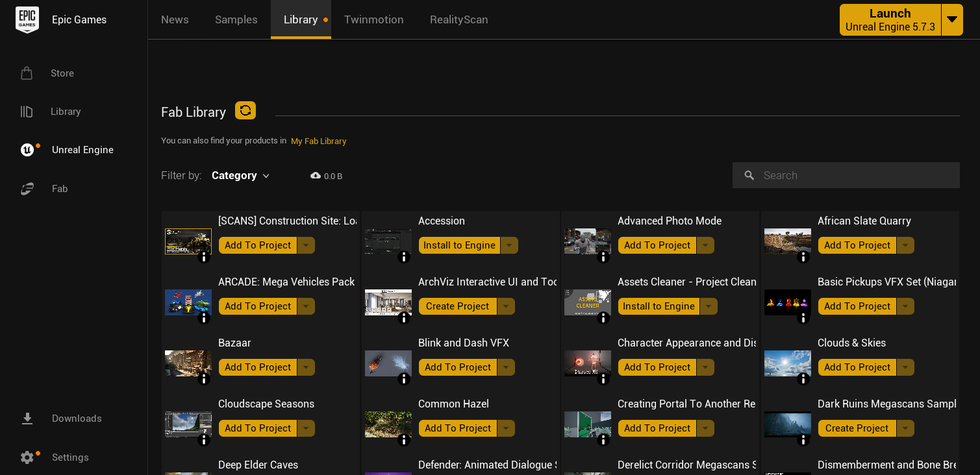
Task: Launch Unreal Engine 5.7.3
Action: [890, 19]
